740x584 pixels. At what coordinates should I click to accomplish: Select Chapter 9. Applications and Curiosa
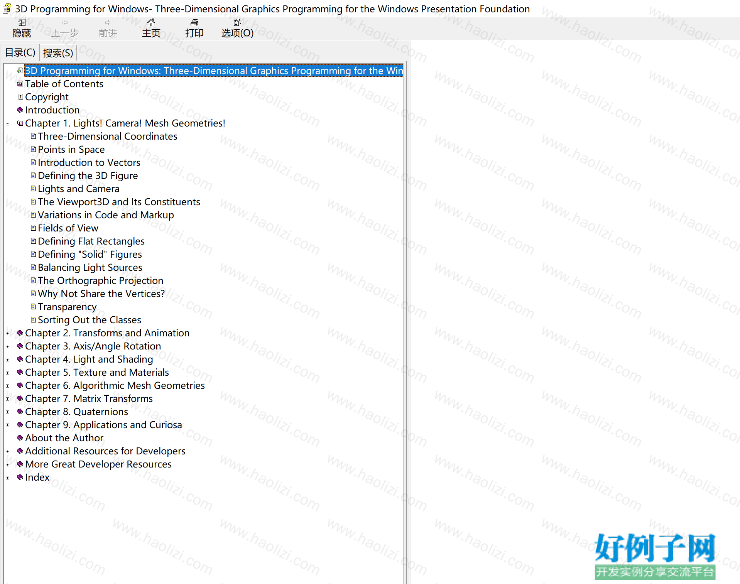[103, 425]
